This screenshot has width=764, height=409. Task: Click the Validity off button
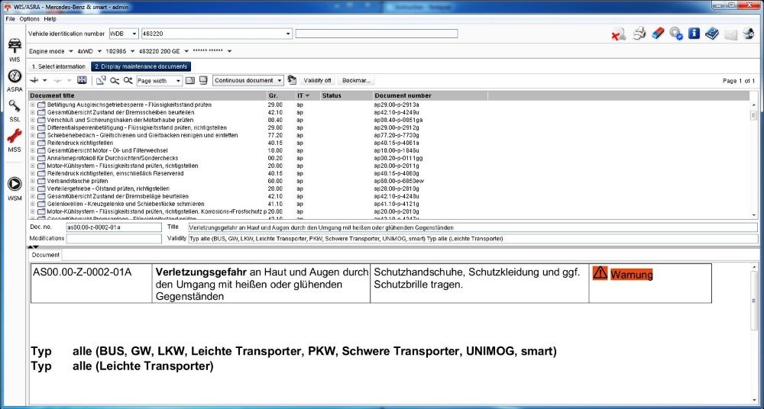coord(317,80)
